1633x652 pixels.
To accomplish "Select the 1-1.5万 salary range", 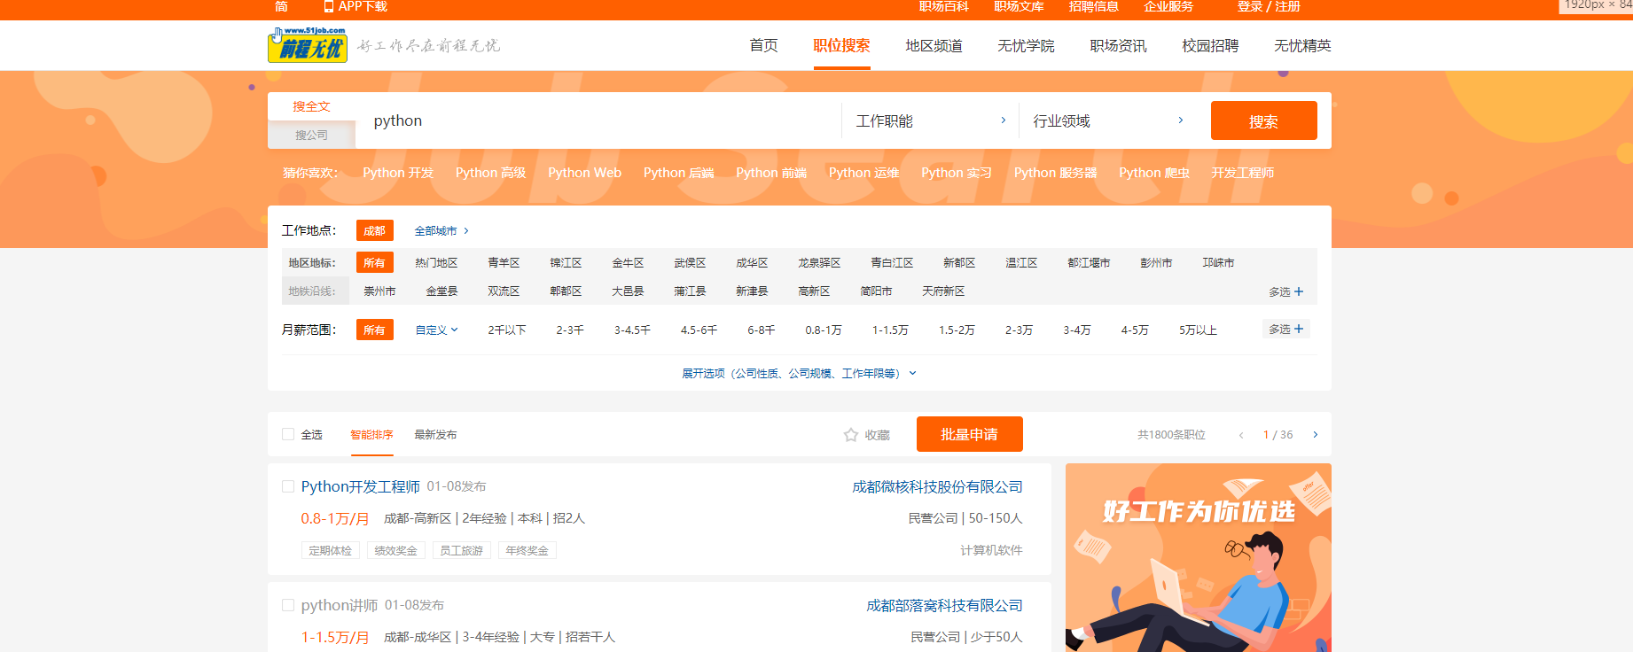I will point(890,330).
